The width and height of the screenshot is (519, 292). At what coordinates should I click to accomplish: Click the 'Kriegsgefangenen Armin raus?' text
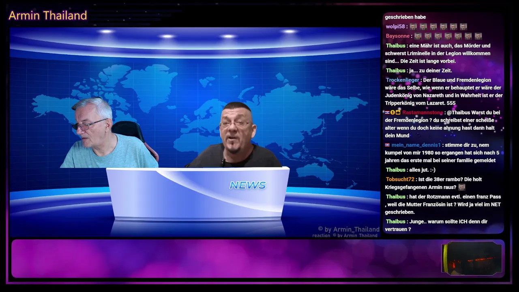click(x=420, y=187)
